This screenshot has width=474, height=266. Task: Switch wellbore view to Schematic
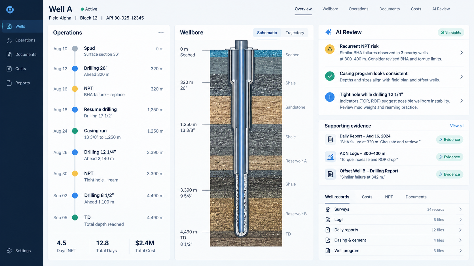267,33
